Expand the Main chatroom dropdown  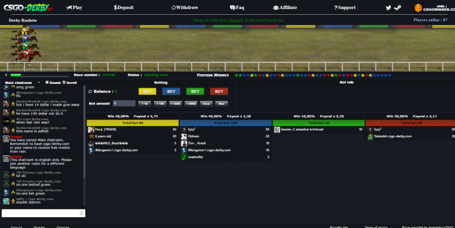tap(22, 82)
